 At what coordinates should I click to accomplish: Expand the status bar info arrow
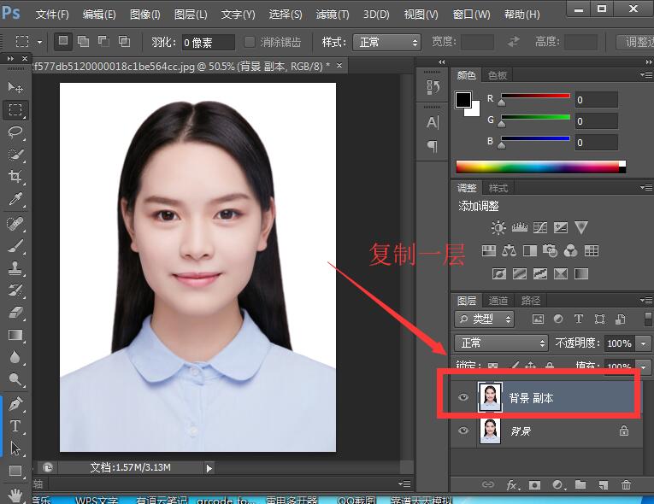tap(209, 468)
